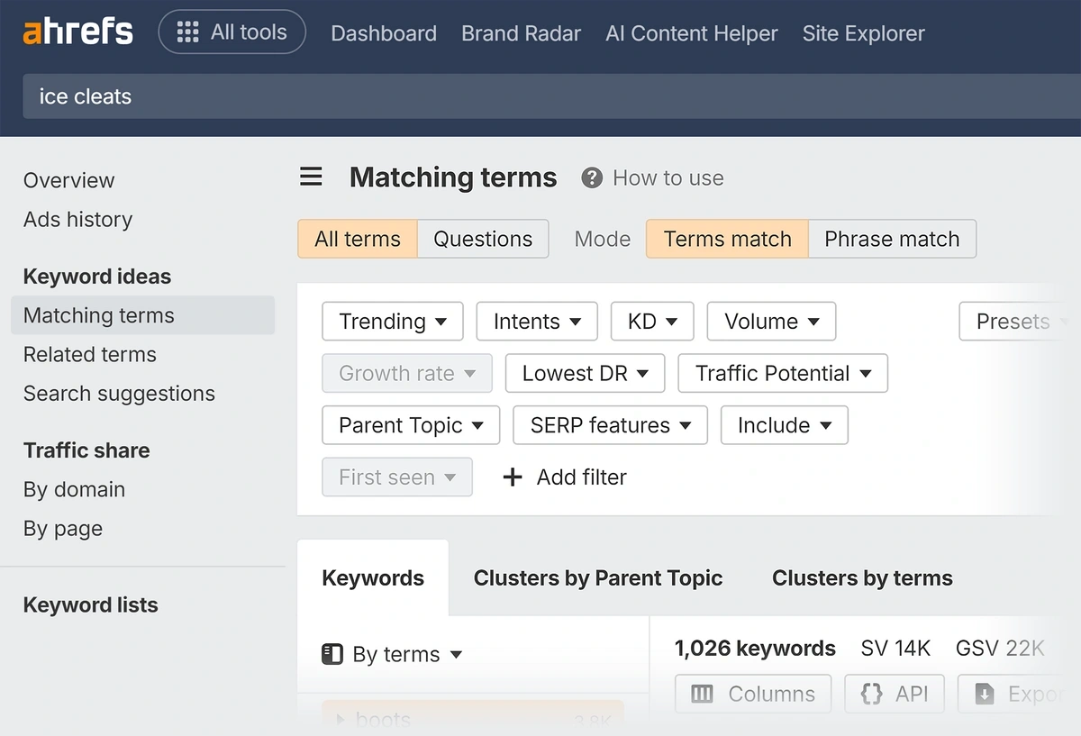Click the Ahrefs logo
This screenshot has width=1081, height=736.
click(x=77, y=33)
